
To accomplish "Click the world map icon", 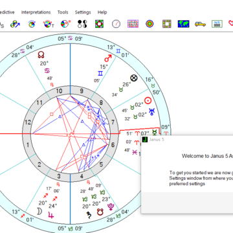I will click(x=184, y=24).
